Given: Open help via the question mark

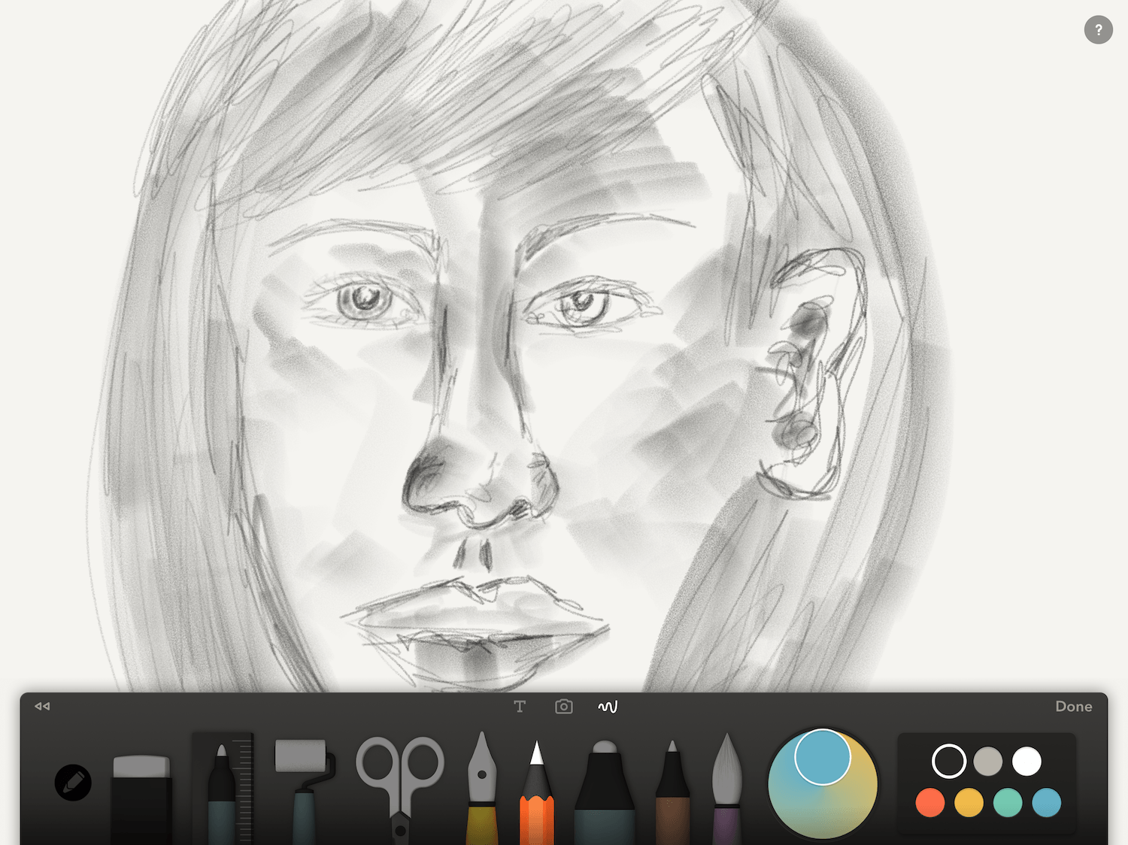Looking at the screenshot, I should 1099,29.
